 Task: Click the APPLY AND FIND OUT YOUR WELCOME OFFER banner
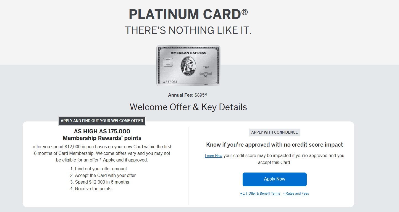click(x=102, y=121)
